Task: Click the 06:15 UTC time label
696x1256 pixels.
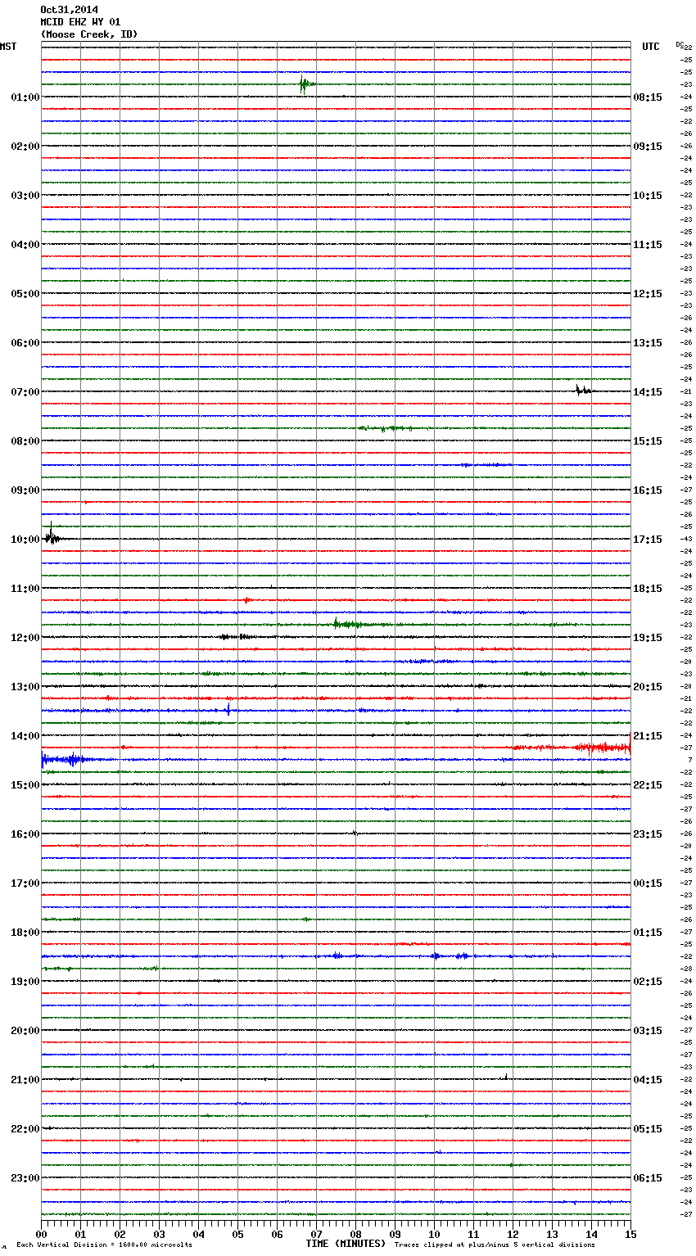Action: click(x=648, y=1178)
